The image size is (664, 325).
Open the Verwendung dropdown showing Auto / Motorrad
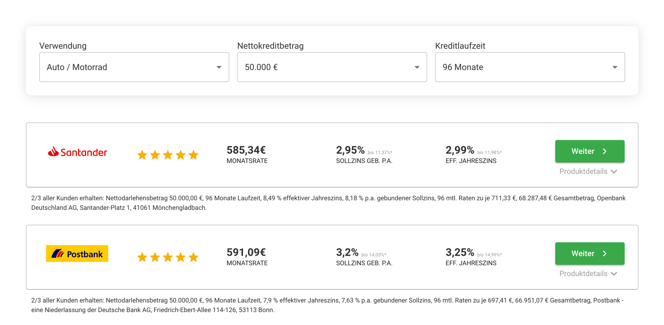coord(134,67)
